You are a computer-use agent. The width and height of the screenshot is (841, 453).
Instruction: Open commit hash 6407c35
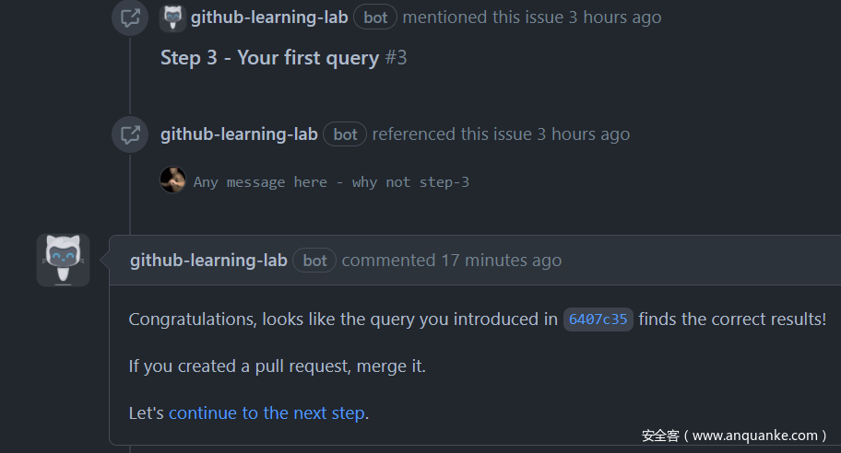click(598, 319)
